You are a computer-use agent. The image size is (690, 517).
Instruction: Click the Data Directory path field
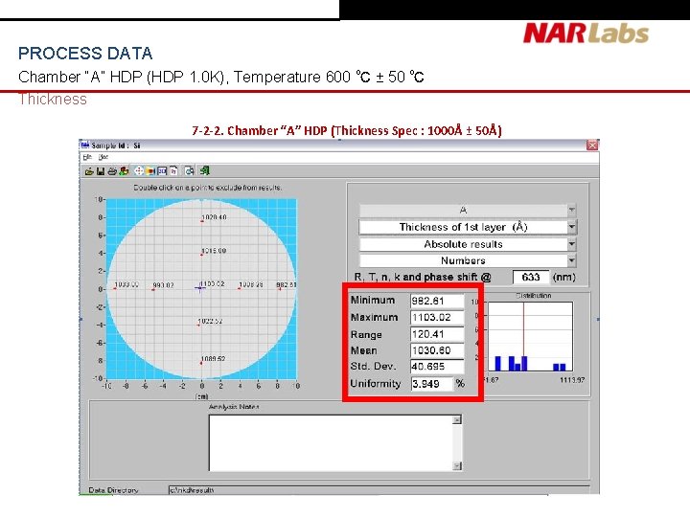pos(379,490)
